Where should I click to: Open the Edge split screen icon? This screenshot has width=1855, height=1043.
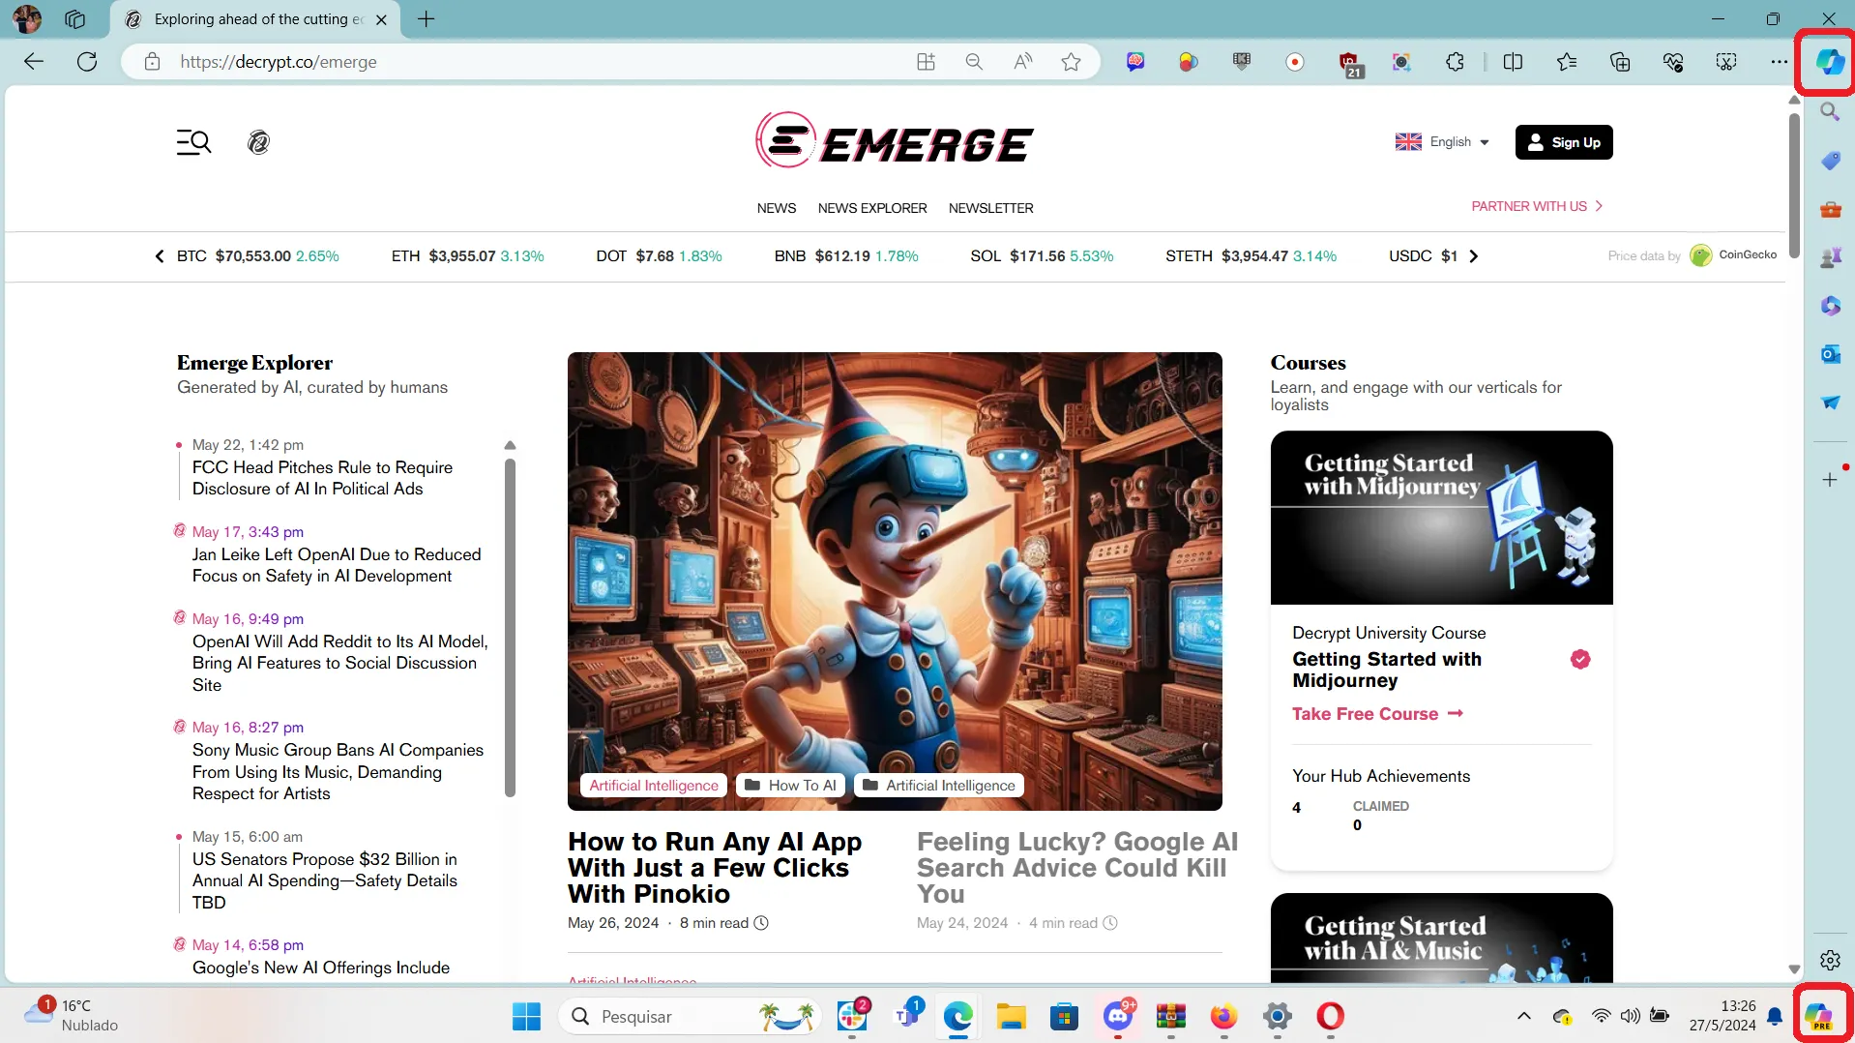tap(1513, 62)
